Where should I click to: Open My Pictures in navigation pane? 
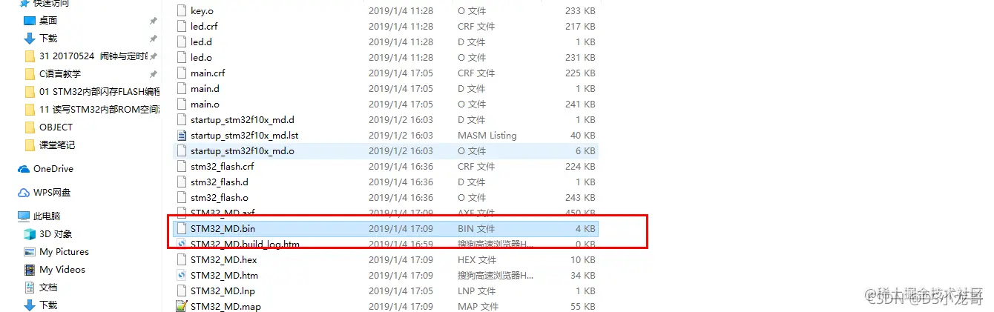(64, 252)
